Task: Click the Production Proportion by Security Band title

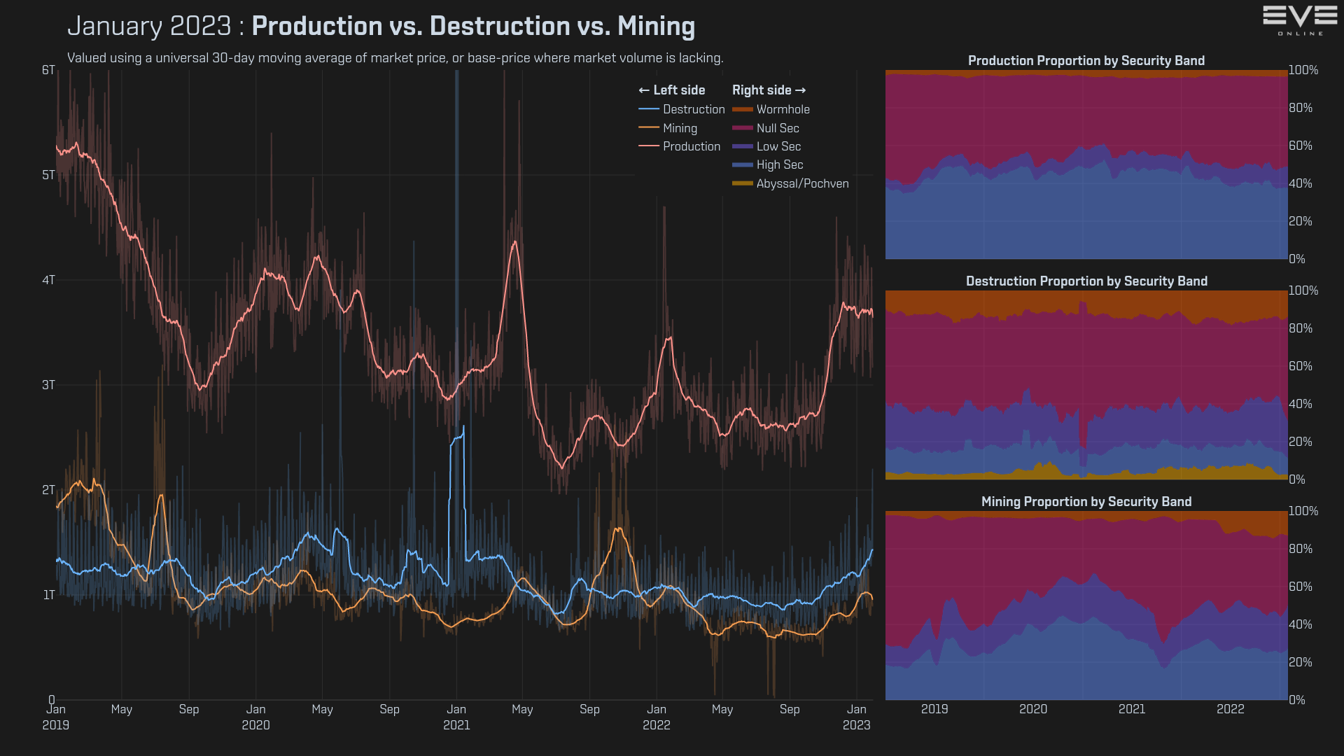Action: tap(1086, 61)
